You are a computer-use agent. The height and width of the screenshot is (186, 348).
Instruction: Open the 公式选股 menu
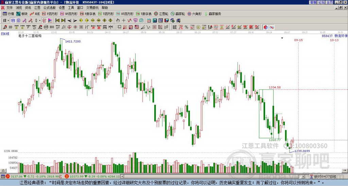coord(50,8)
